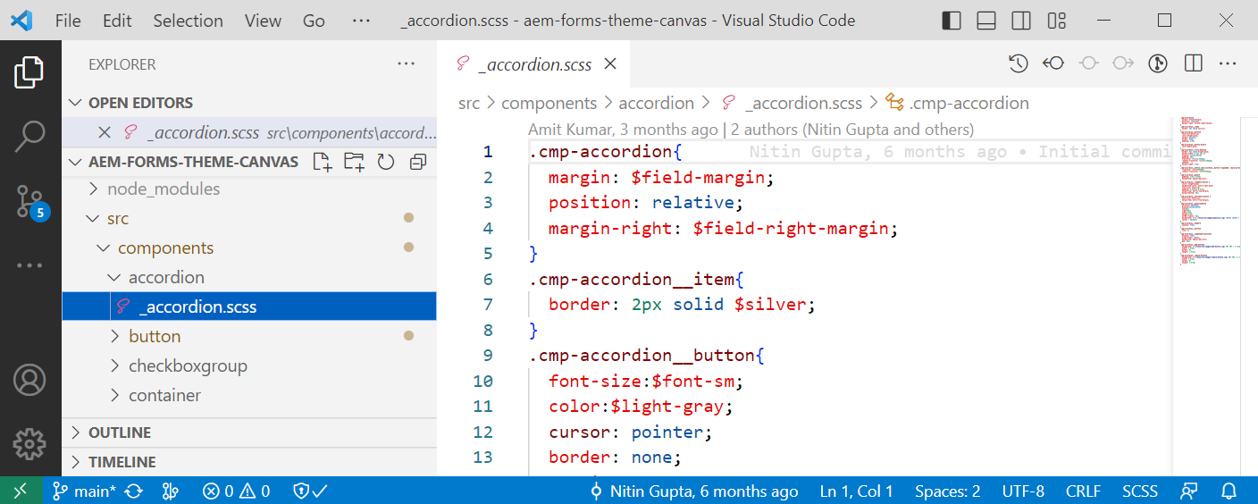Open the Search view in activity bar
The image size is (1258, 504).
[x=29, y=136]
